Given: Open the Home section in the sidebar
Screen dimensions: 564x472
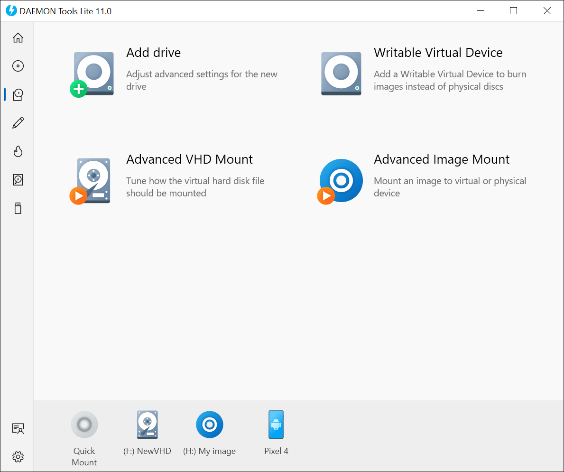Looking at the screenshot, I should click(18, 37).
